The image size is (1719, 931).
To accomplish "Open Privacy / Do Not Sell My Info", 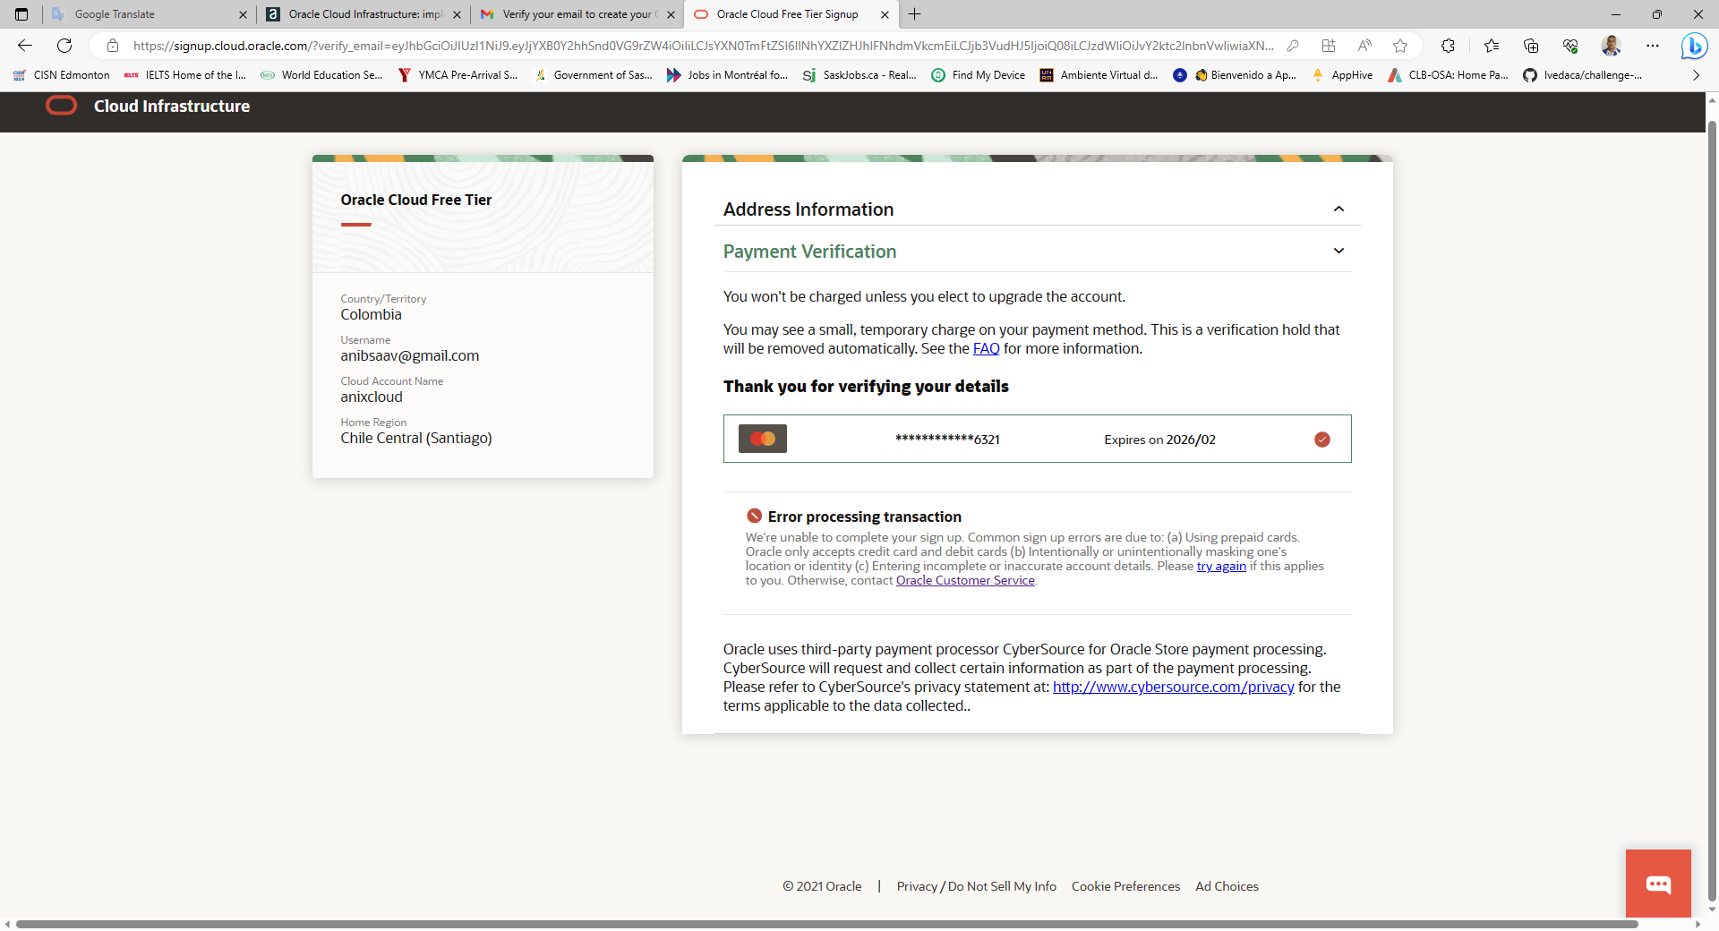I will [x=976, y=886].
